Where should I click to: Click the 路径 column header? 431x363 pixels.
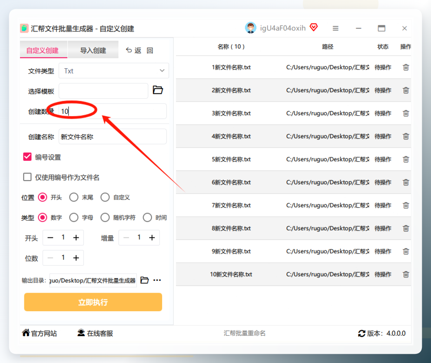(x=327, y=47)
